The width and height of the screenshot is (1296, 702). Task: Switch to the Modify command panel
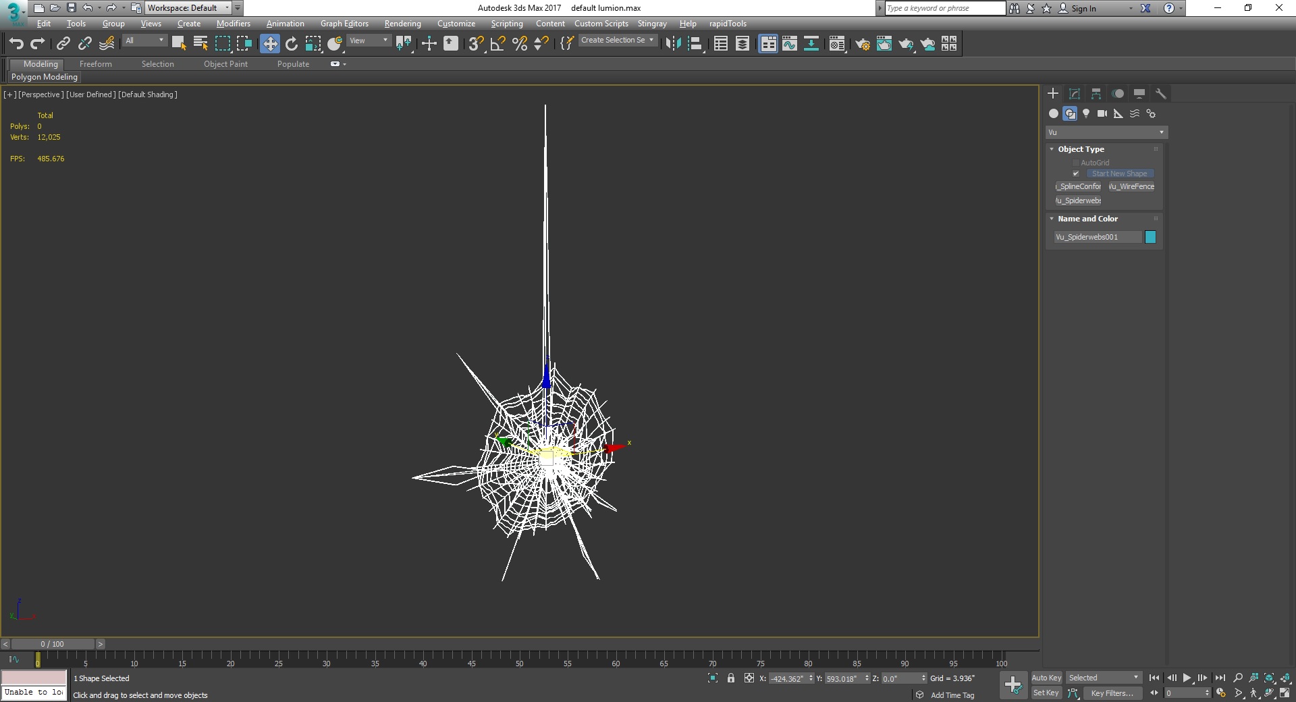[x=1075, y=94]
